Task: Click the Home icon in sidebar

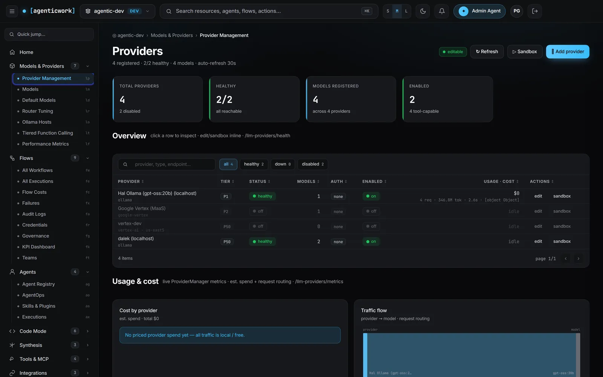Action: 12,52
